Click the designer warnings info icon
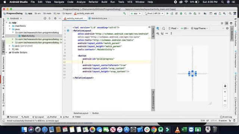Image resolution: width=239 pixels, height=134 pixels. (x=227, y=28)
